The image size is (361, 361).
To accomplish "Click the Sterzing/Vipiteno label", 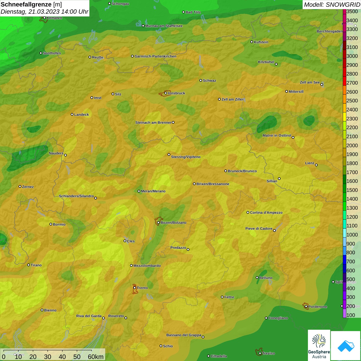I will (x=186, y=157).
